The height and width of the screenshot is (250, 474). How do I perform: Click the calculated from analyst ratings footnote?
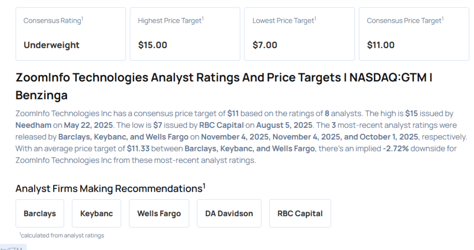point(62,235)
